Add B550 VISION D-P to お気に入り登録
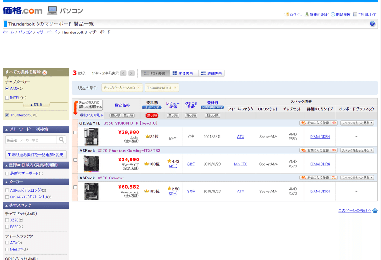381x260 pixels. pos(318,123)
